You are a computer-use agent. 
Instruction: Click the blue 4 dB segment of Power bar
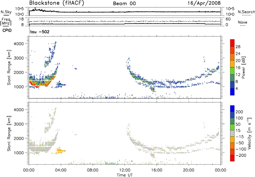(232, 92)
